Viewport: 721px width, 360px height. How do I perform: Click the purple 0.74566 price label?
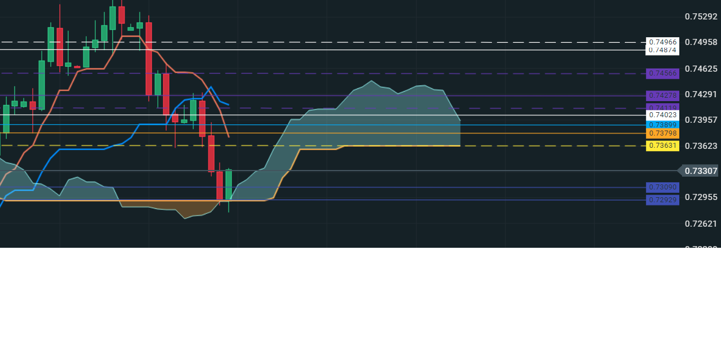click(663, 73)
